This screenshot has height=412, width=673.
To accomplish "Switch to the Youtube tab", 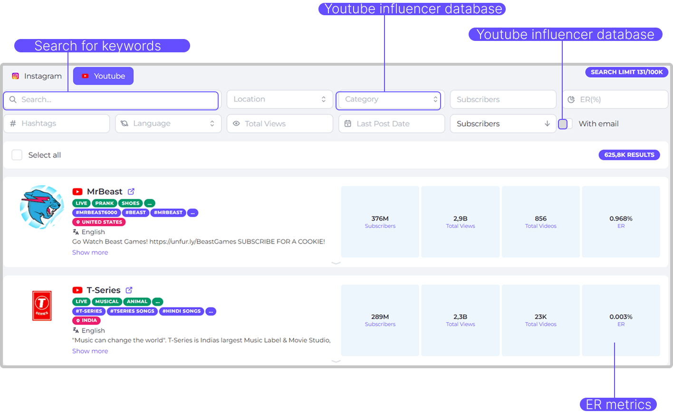I will pos(103,76).
